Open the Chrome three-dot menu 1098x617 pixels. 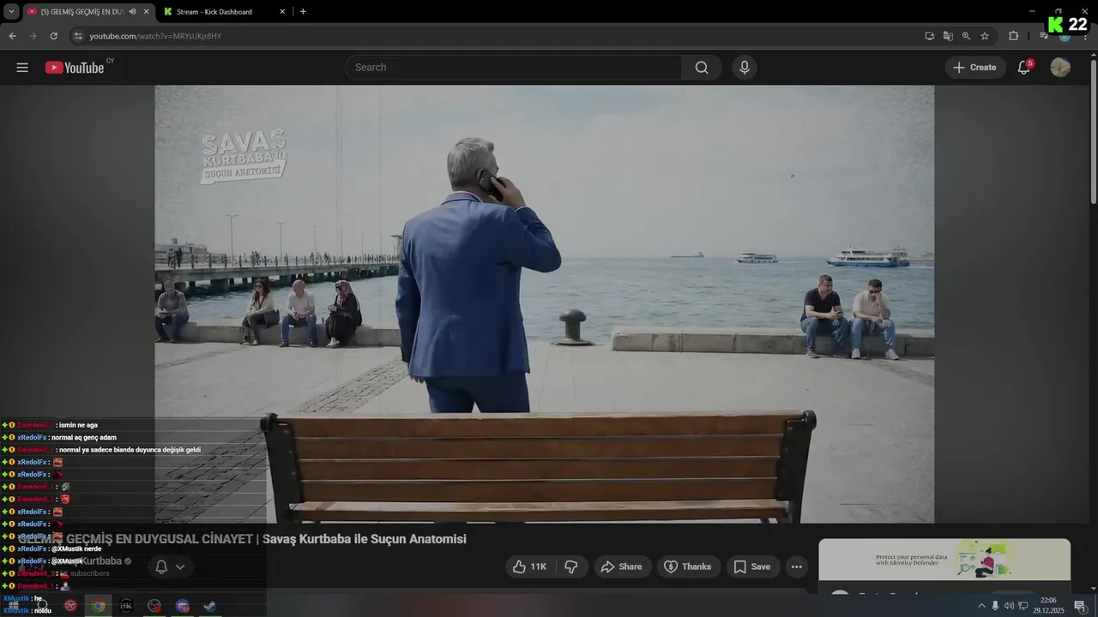point(1086,36)
